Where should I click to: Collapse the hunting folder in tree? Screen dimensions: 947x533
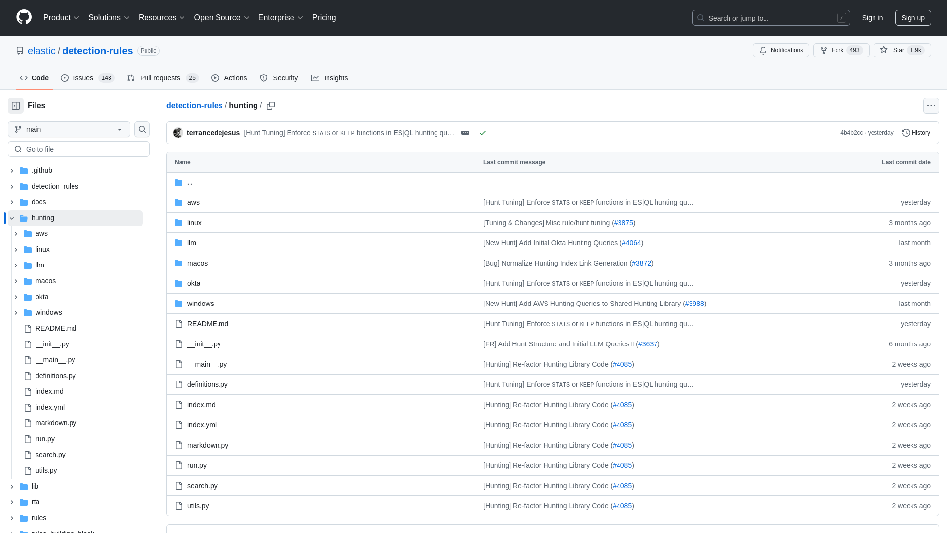coord(12,218)
